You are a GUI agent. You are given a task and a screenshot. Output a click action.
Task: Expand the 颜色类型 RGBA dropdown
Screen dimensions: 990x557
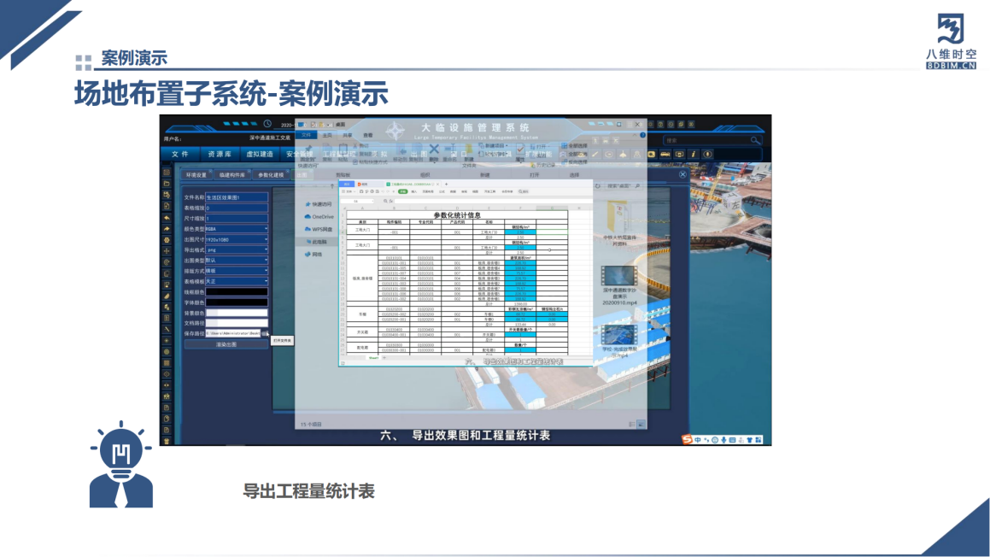[x=266, y=229]
